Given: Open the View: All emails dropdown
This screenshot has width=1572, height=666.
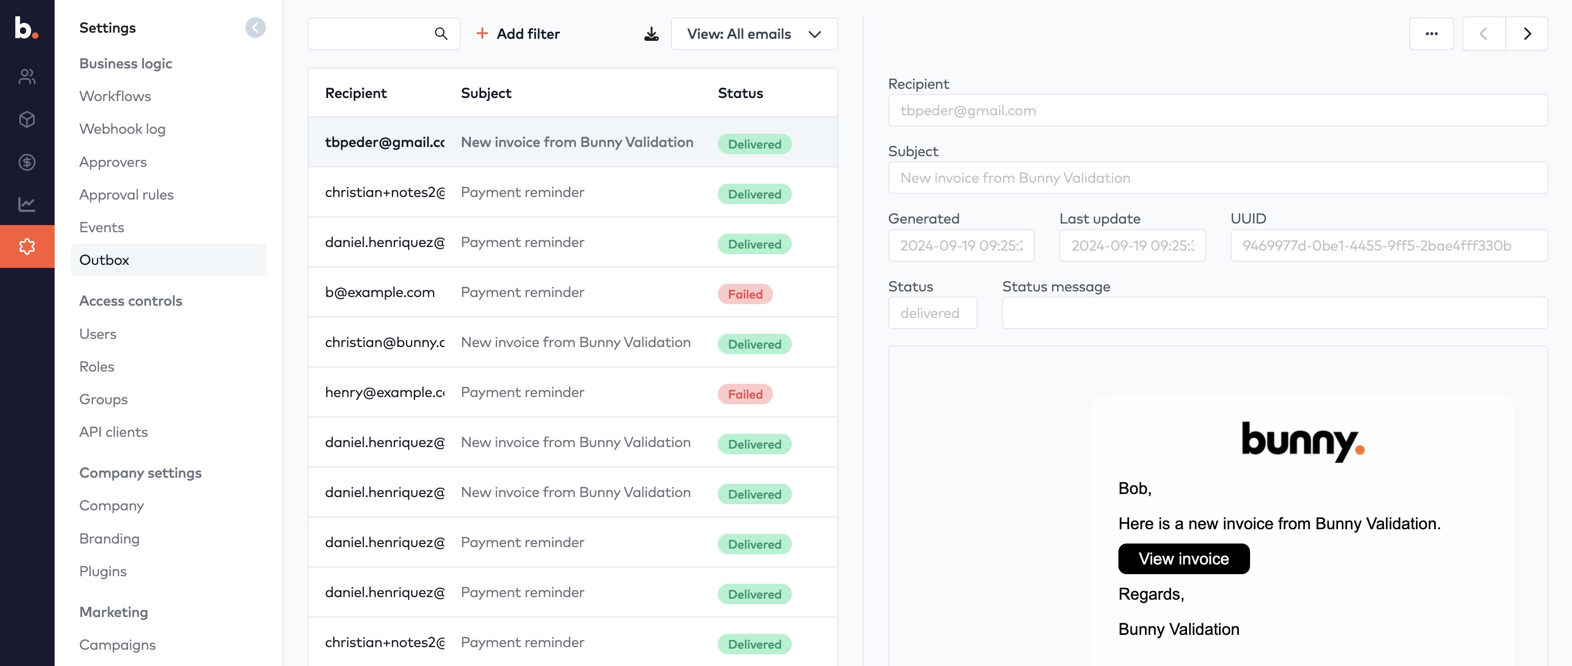Looking at the screenshot, I should [x=754, y=34].
